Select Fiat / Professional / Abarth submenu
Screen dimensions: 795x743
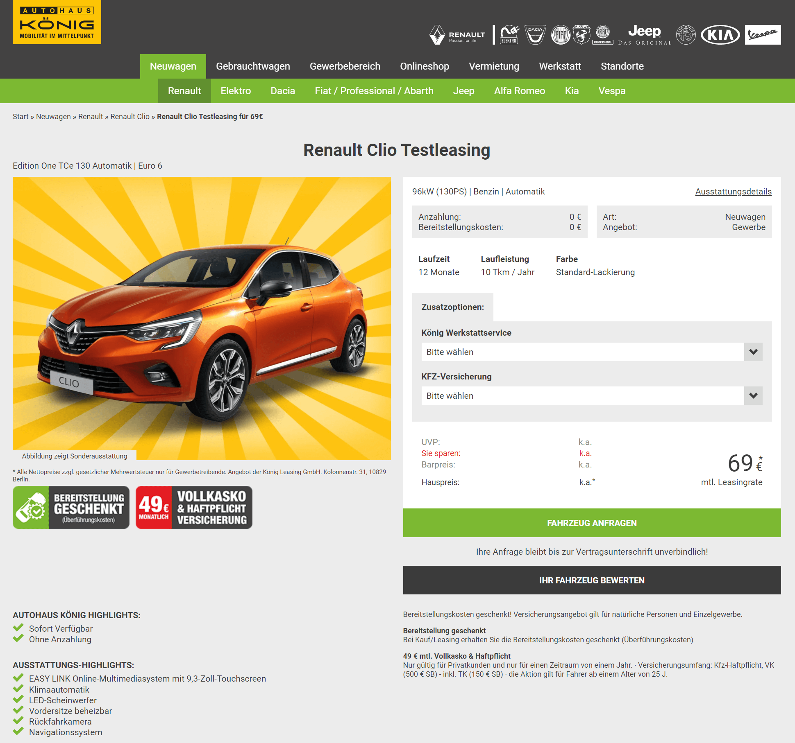374,91
